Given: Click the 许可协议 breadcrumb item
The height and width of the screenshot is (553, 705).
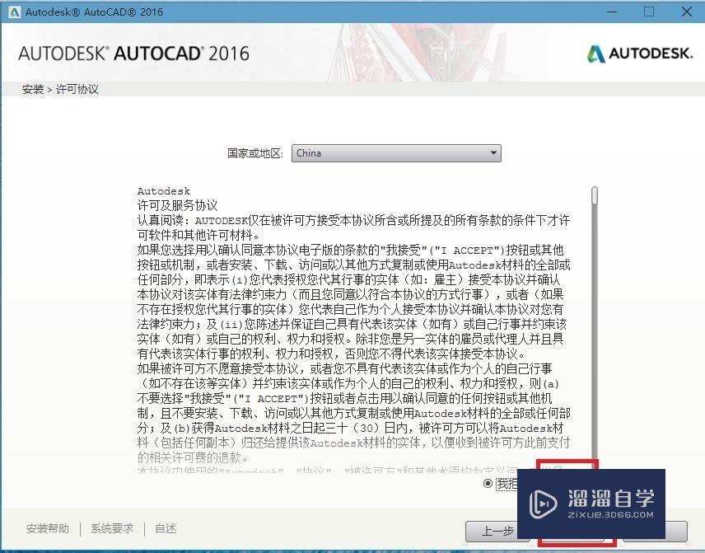Looking at the screenshot, I should [x=77, y=89].
